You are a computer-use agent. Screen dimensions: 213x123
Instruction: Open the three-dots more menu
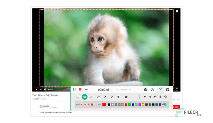pyautogui.click(x=178, y=99)
